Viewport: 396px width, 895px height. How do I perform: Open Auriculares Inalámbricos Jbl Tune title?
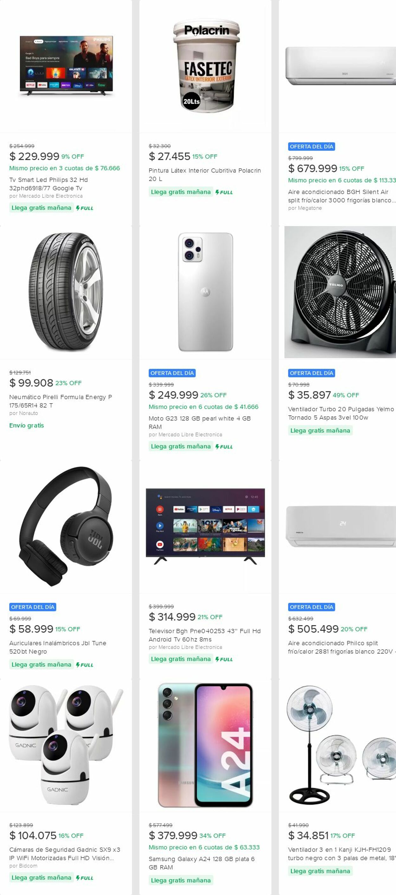(x=58, y=647)
